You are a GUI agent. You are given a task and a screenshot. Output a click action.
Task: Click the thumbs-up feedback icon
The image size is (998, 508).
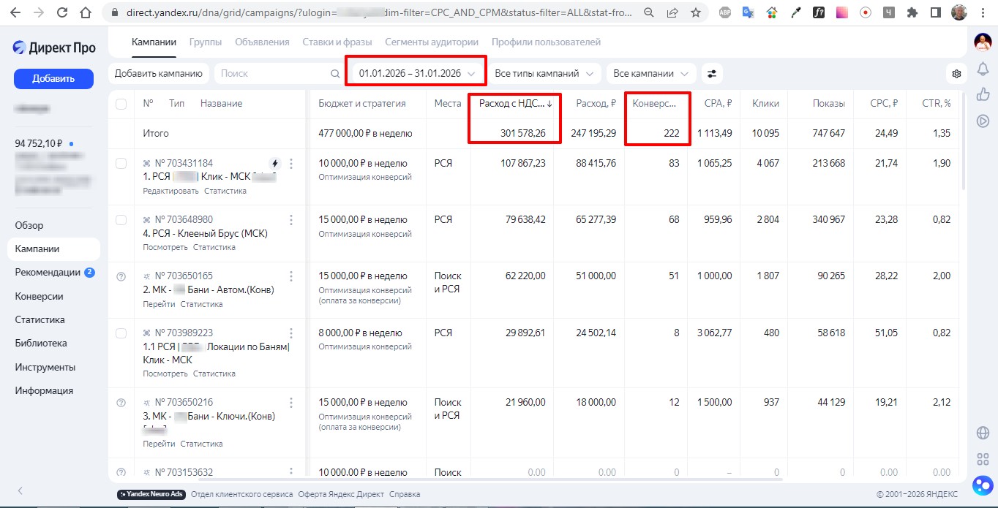click(983, 94)
